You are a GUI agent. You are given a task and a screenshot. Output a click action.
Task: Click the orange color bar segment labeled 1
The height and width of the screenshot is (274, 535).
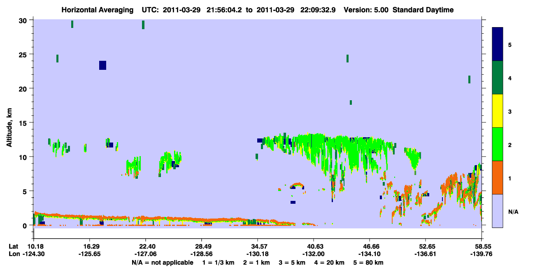pyautogui.click(x=498, y=177)
